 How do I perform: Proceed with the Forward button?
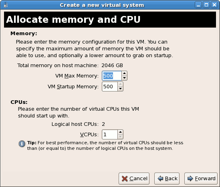pyautogui.click(x=201, y=179)
